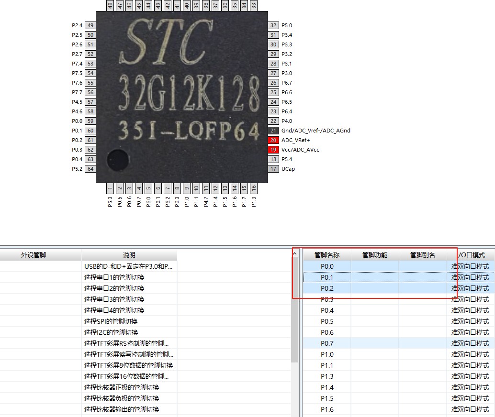Click the "管脚功能" column header
This screenshot has height=417, width=495.
(x=375, y=255)
